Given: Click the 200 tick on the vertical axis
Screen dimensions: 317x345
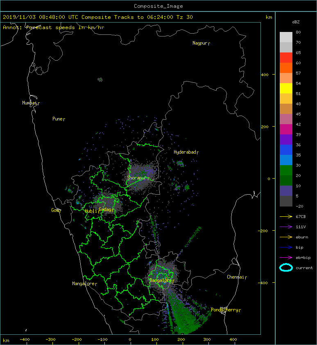Looking at the screenshot, I should coord(265,127).
